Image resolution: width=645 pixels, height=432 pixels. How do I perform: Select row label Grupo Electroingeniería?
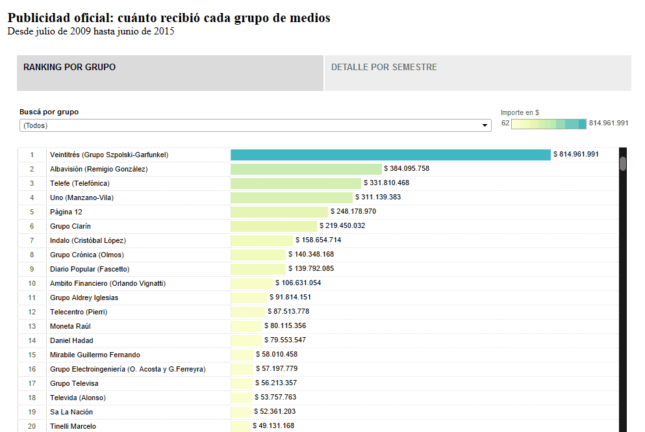coord(128,370)
